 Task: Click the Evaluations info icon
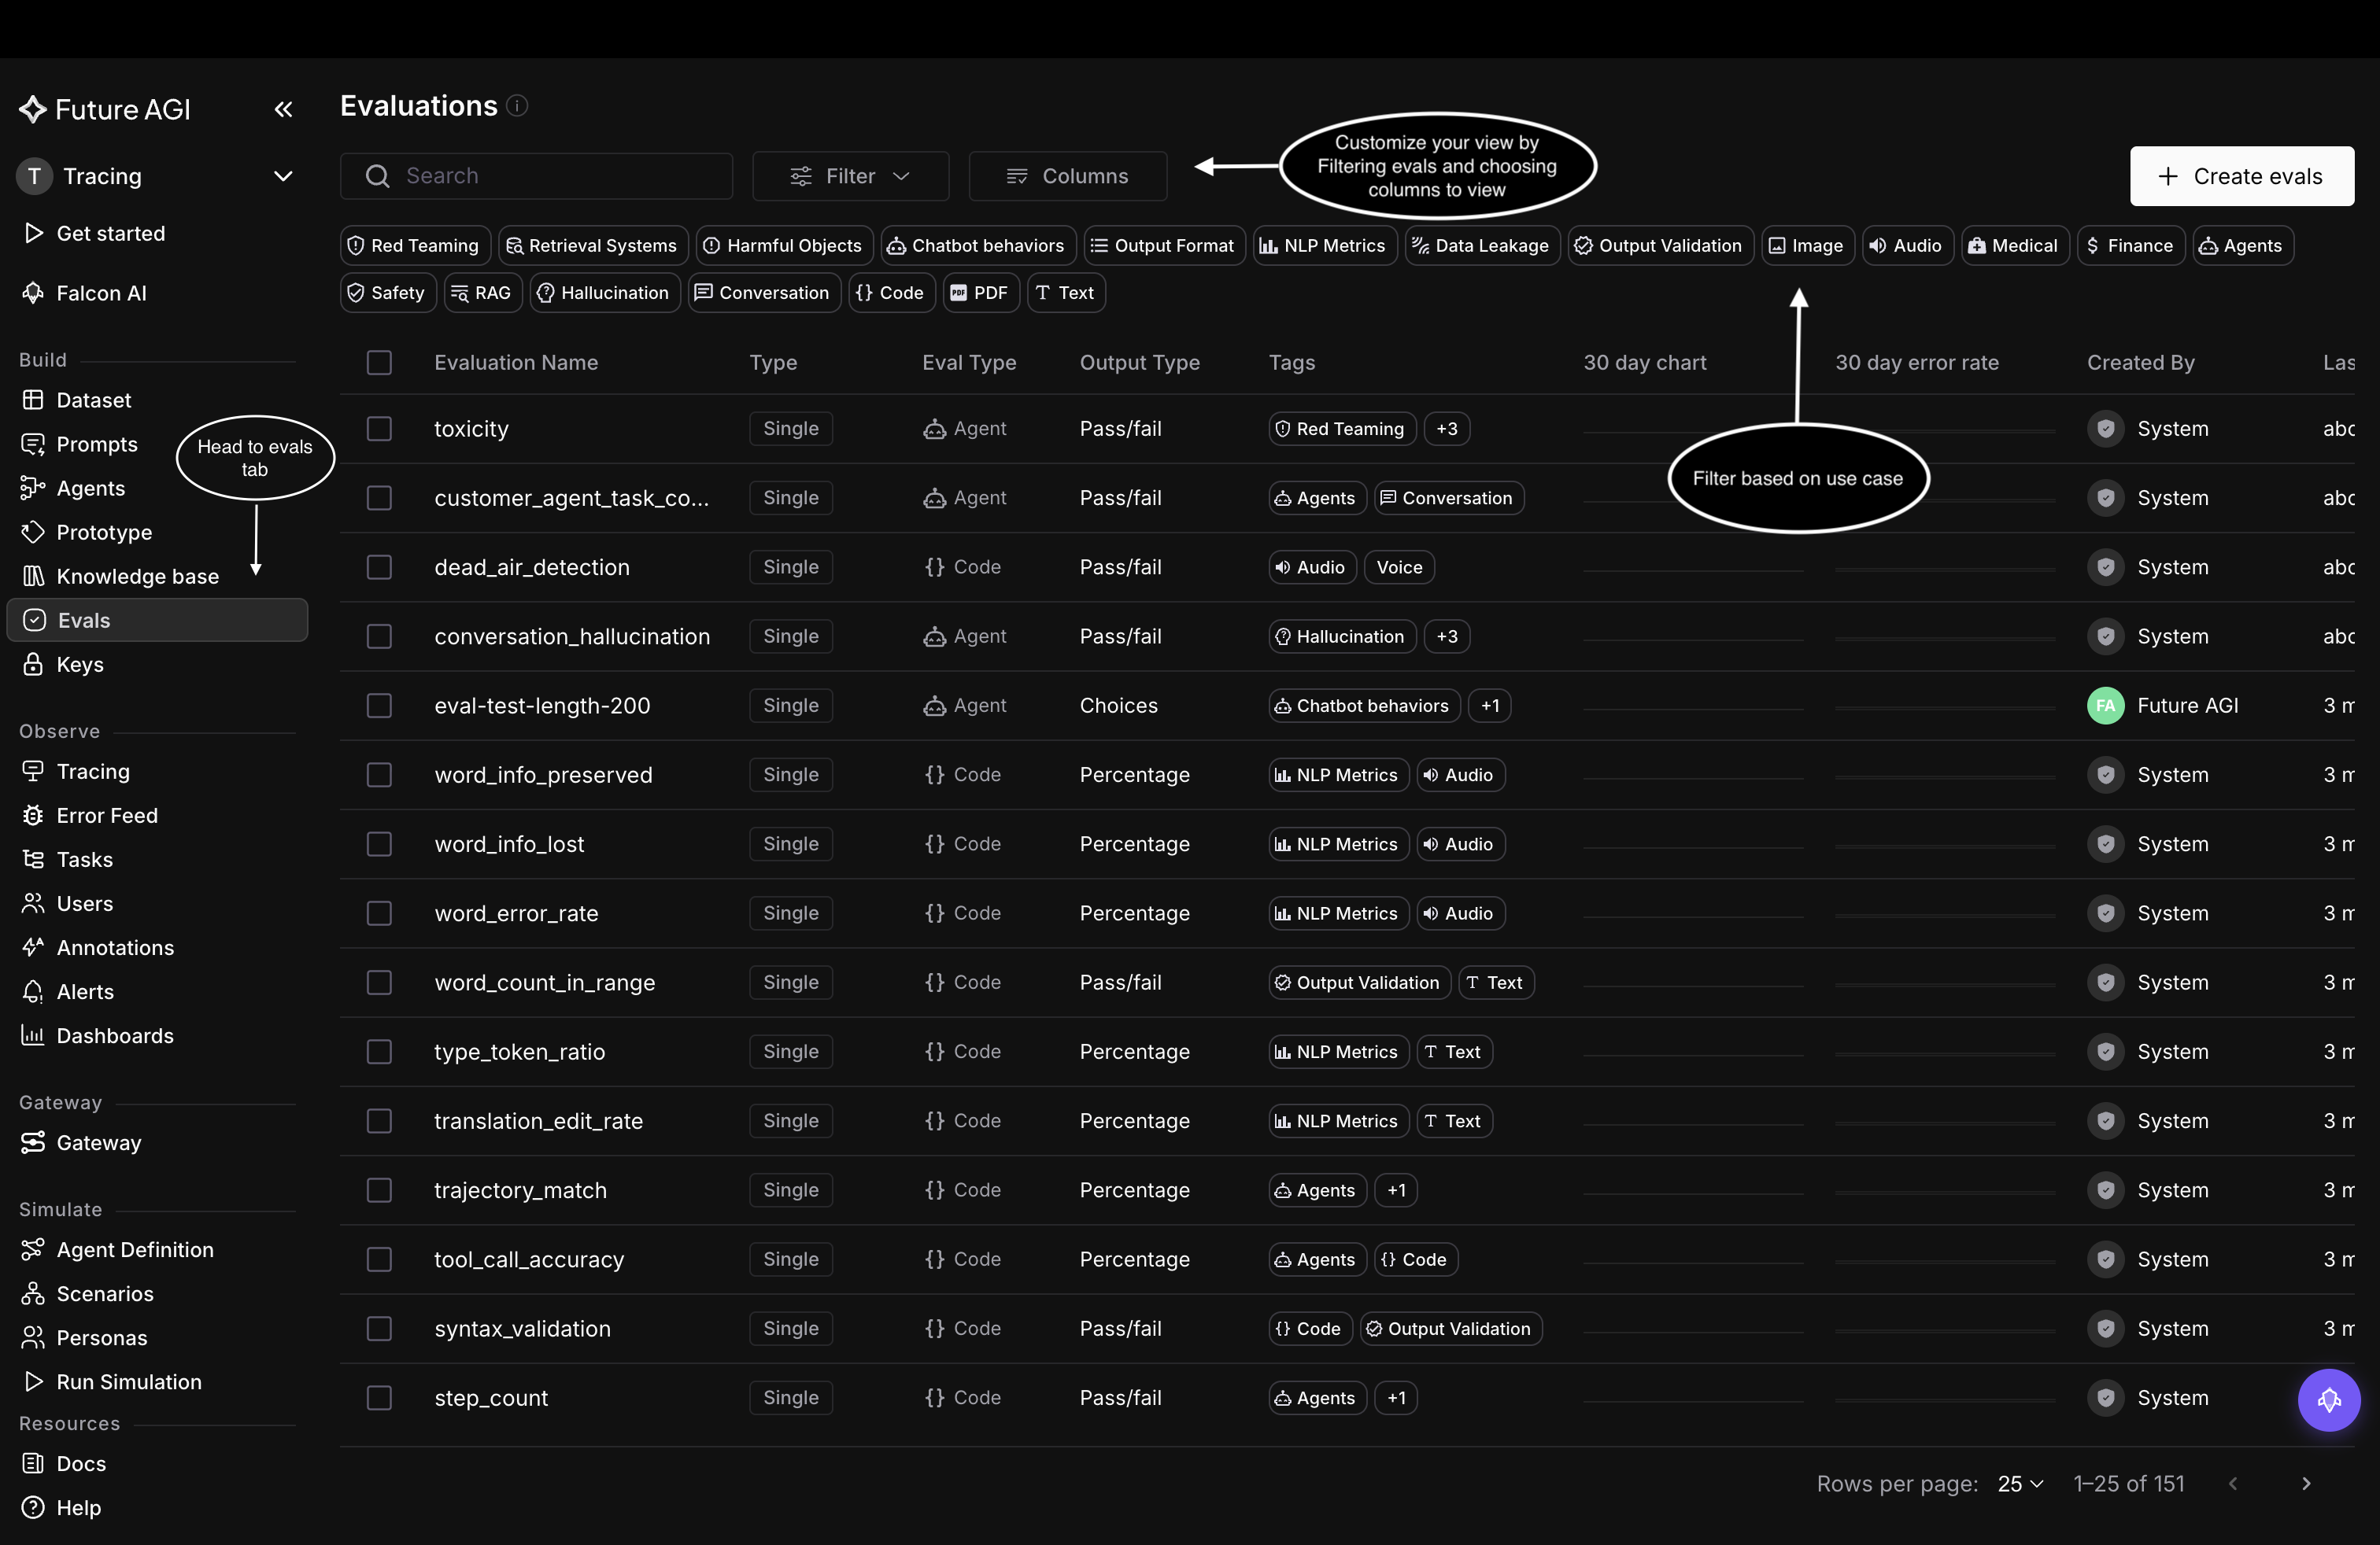[x=517, y=105]
